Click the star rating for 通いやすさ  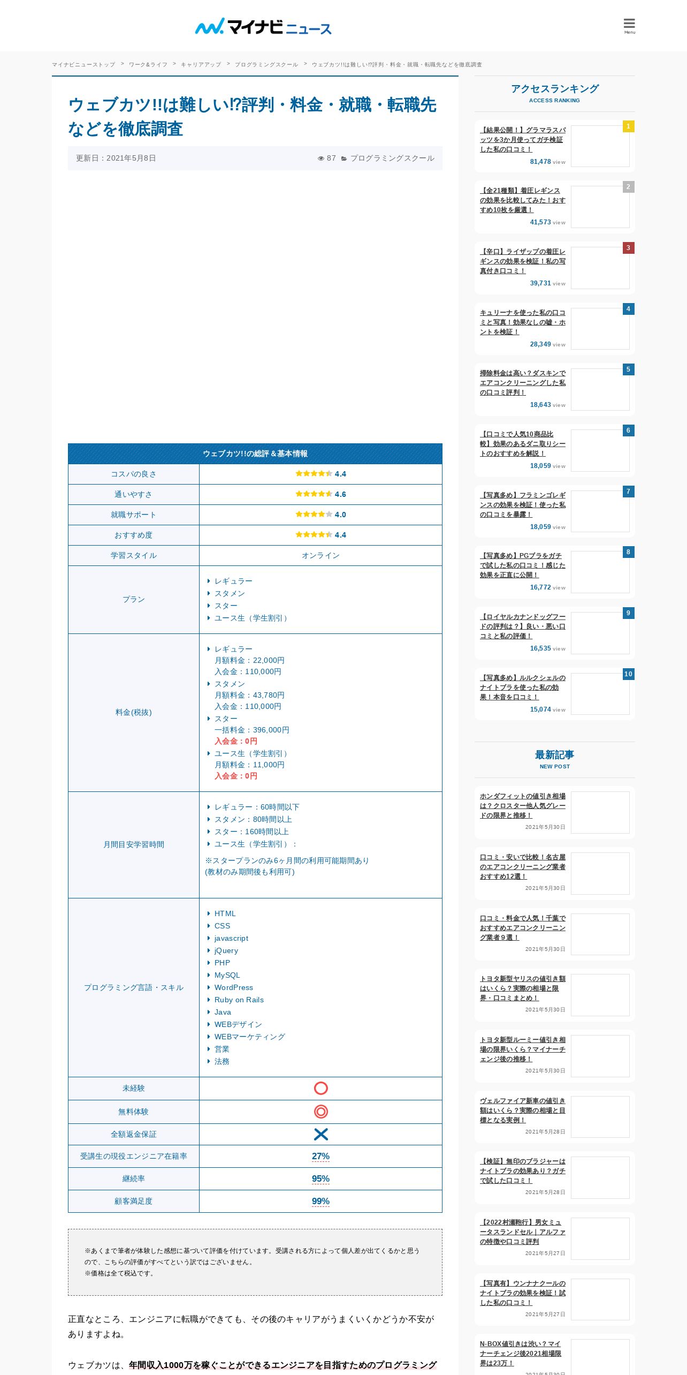pos(314,494)
